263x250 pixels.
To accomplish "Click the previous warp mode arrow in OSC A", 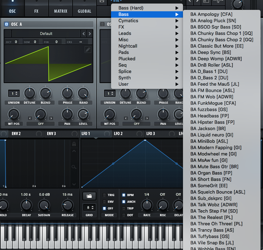I will point(30,118).
